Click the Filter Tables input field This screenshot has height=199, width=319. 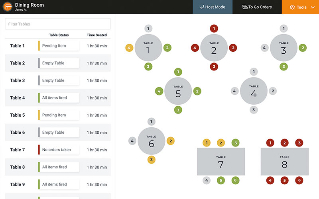pos(58,24)
